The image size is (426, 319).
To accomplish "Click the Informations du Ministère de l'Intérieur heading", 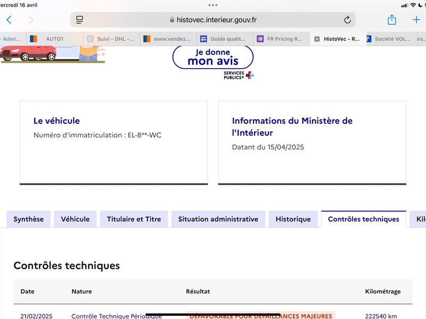I will pos(292,127).
